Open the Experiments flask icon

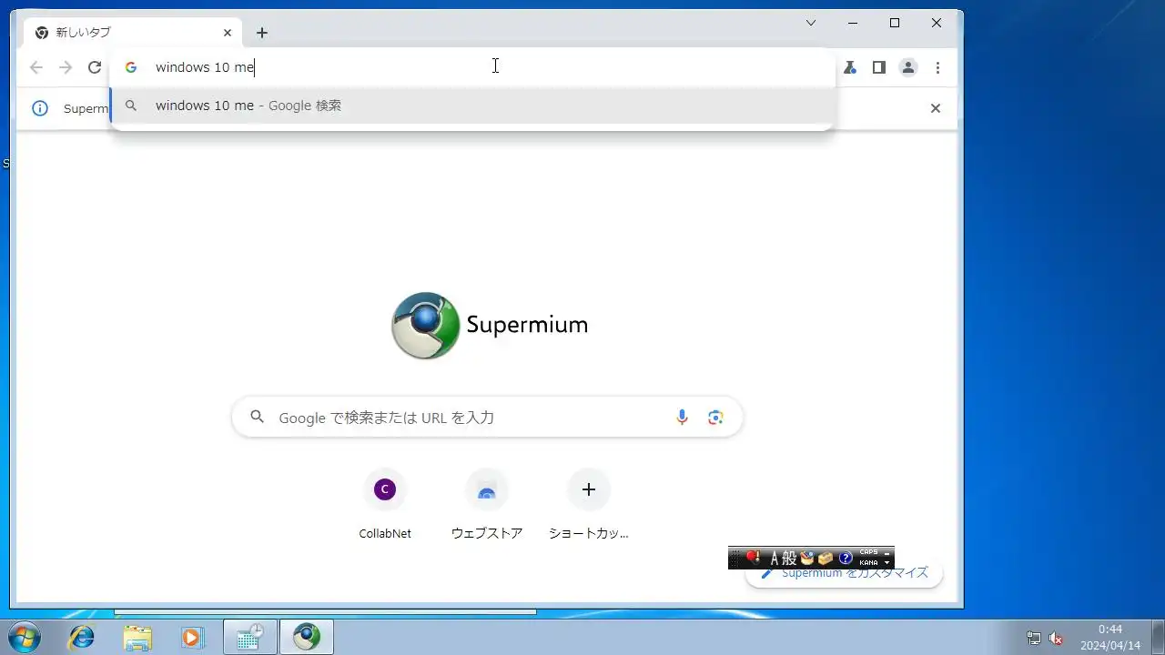tap(850, 67)
